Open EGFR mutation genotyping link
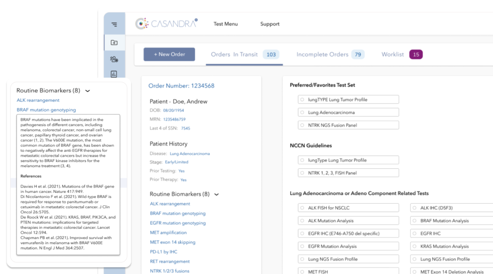Viewport: 493px width, 274px height. coord(178,223)
